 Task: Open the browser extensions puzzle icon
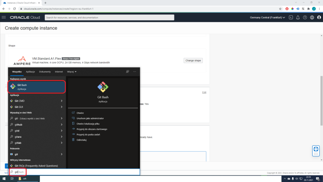308,9
